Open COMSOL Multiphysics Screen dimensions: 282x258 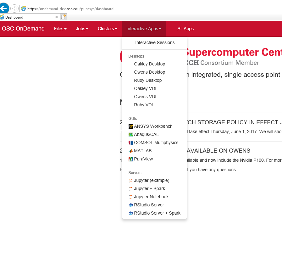tap(156, 143)
